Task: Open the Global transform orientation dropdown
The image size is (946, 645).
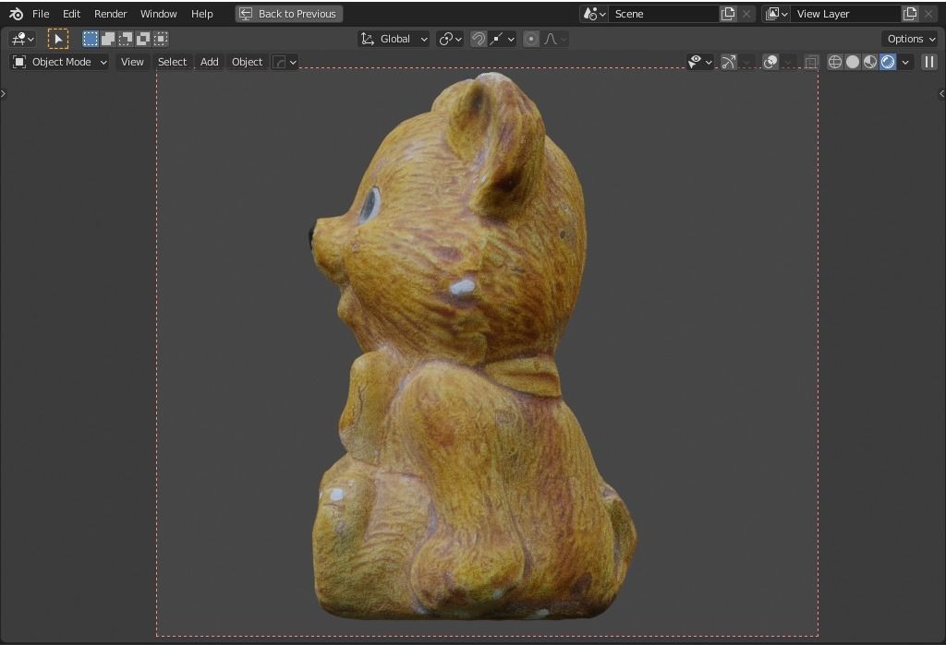Action: click(x=394, y=39)
